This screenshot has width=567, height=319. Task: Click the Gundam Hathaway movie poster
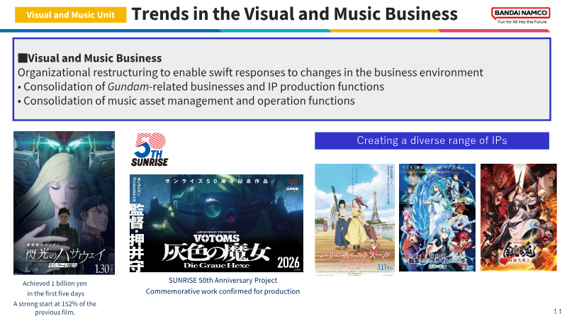pos(64,203)
